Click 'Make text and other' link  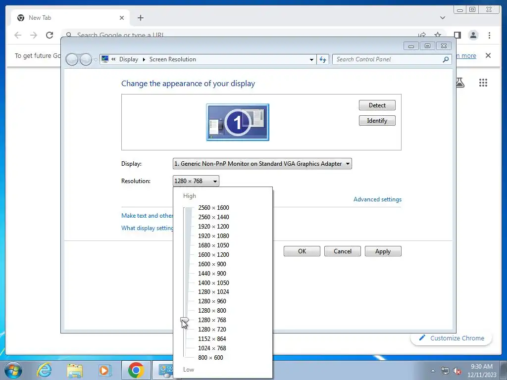tap(147, 216)
